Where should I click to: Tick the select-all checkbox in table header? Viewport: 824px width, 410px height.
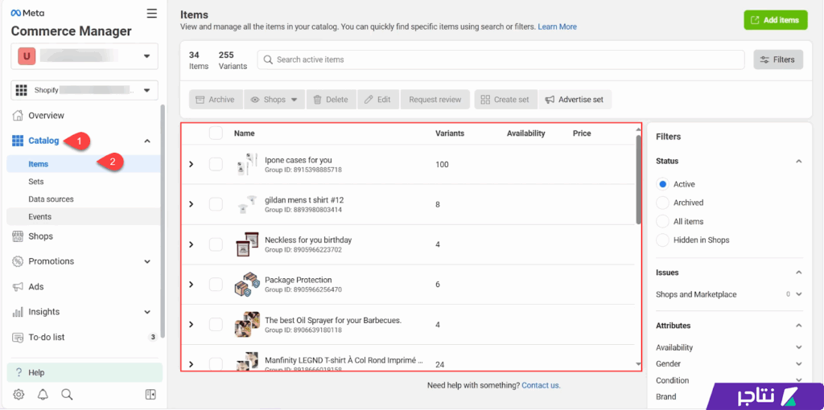[216, 133]
